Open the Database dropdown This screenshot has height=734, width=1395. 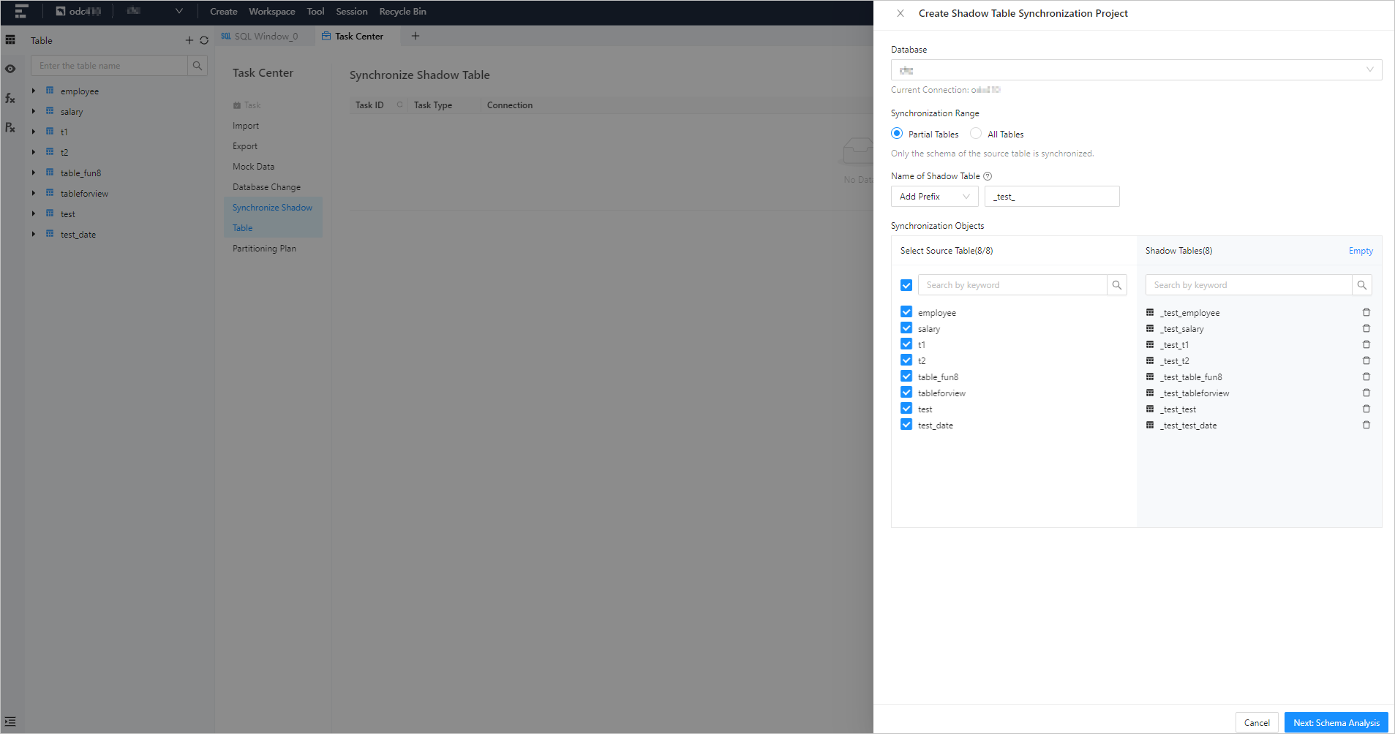(1136, 70)
